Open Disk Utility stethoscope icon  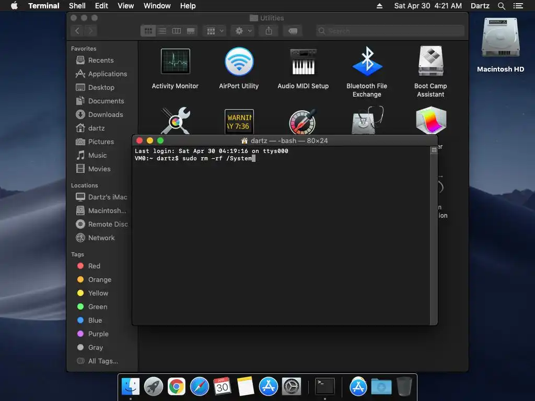click(367, 121)
